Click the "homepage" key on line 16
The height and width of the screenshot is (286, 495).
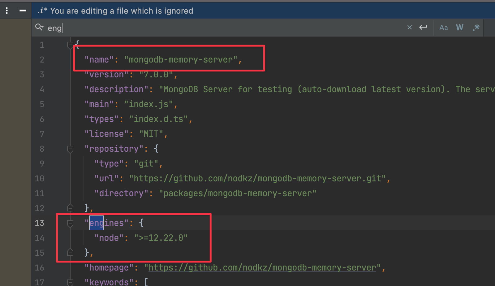tap(109, 268)
